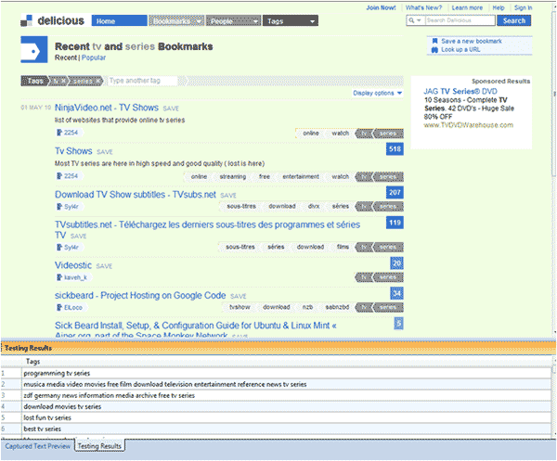Click the divx tag
The width and height of the screenshot is (557, 461).
[x=314, y=206]
